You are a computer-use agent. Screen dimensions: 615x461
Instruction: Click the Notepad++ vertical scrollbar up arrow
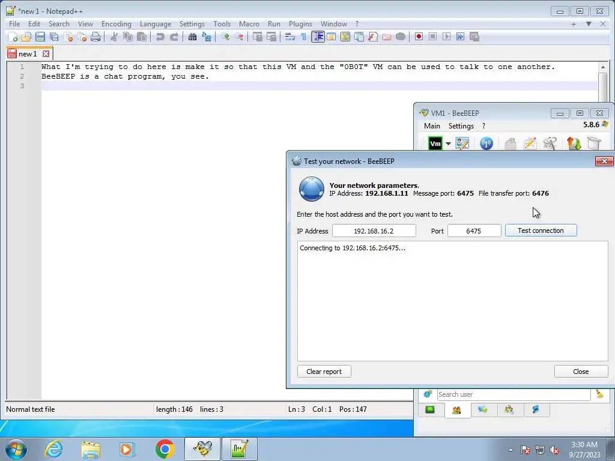[603, 67]
